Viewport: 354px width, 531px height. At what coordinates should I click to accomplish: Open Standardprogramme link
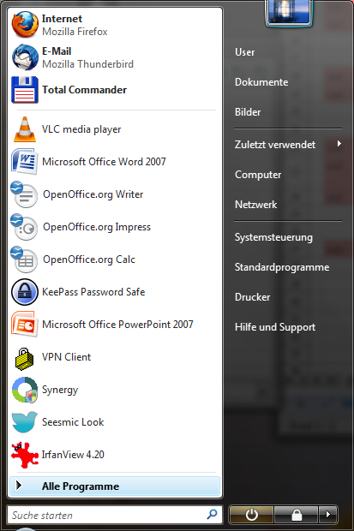point(282,267)
